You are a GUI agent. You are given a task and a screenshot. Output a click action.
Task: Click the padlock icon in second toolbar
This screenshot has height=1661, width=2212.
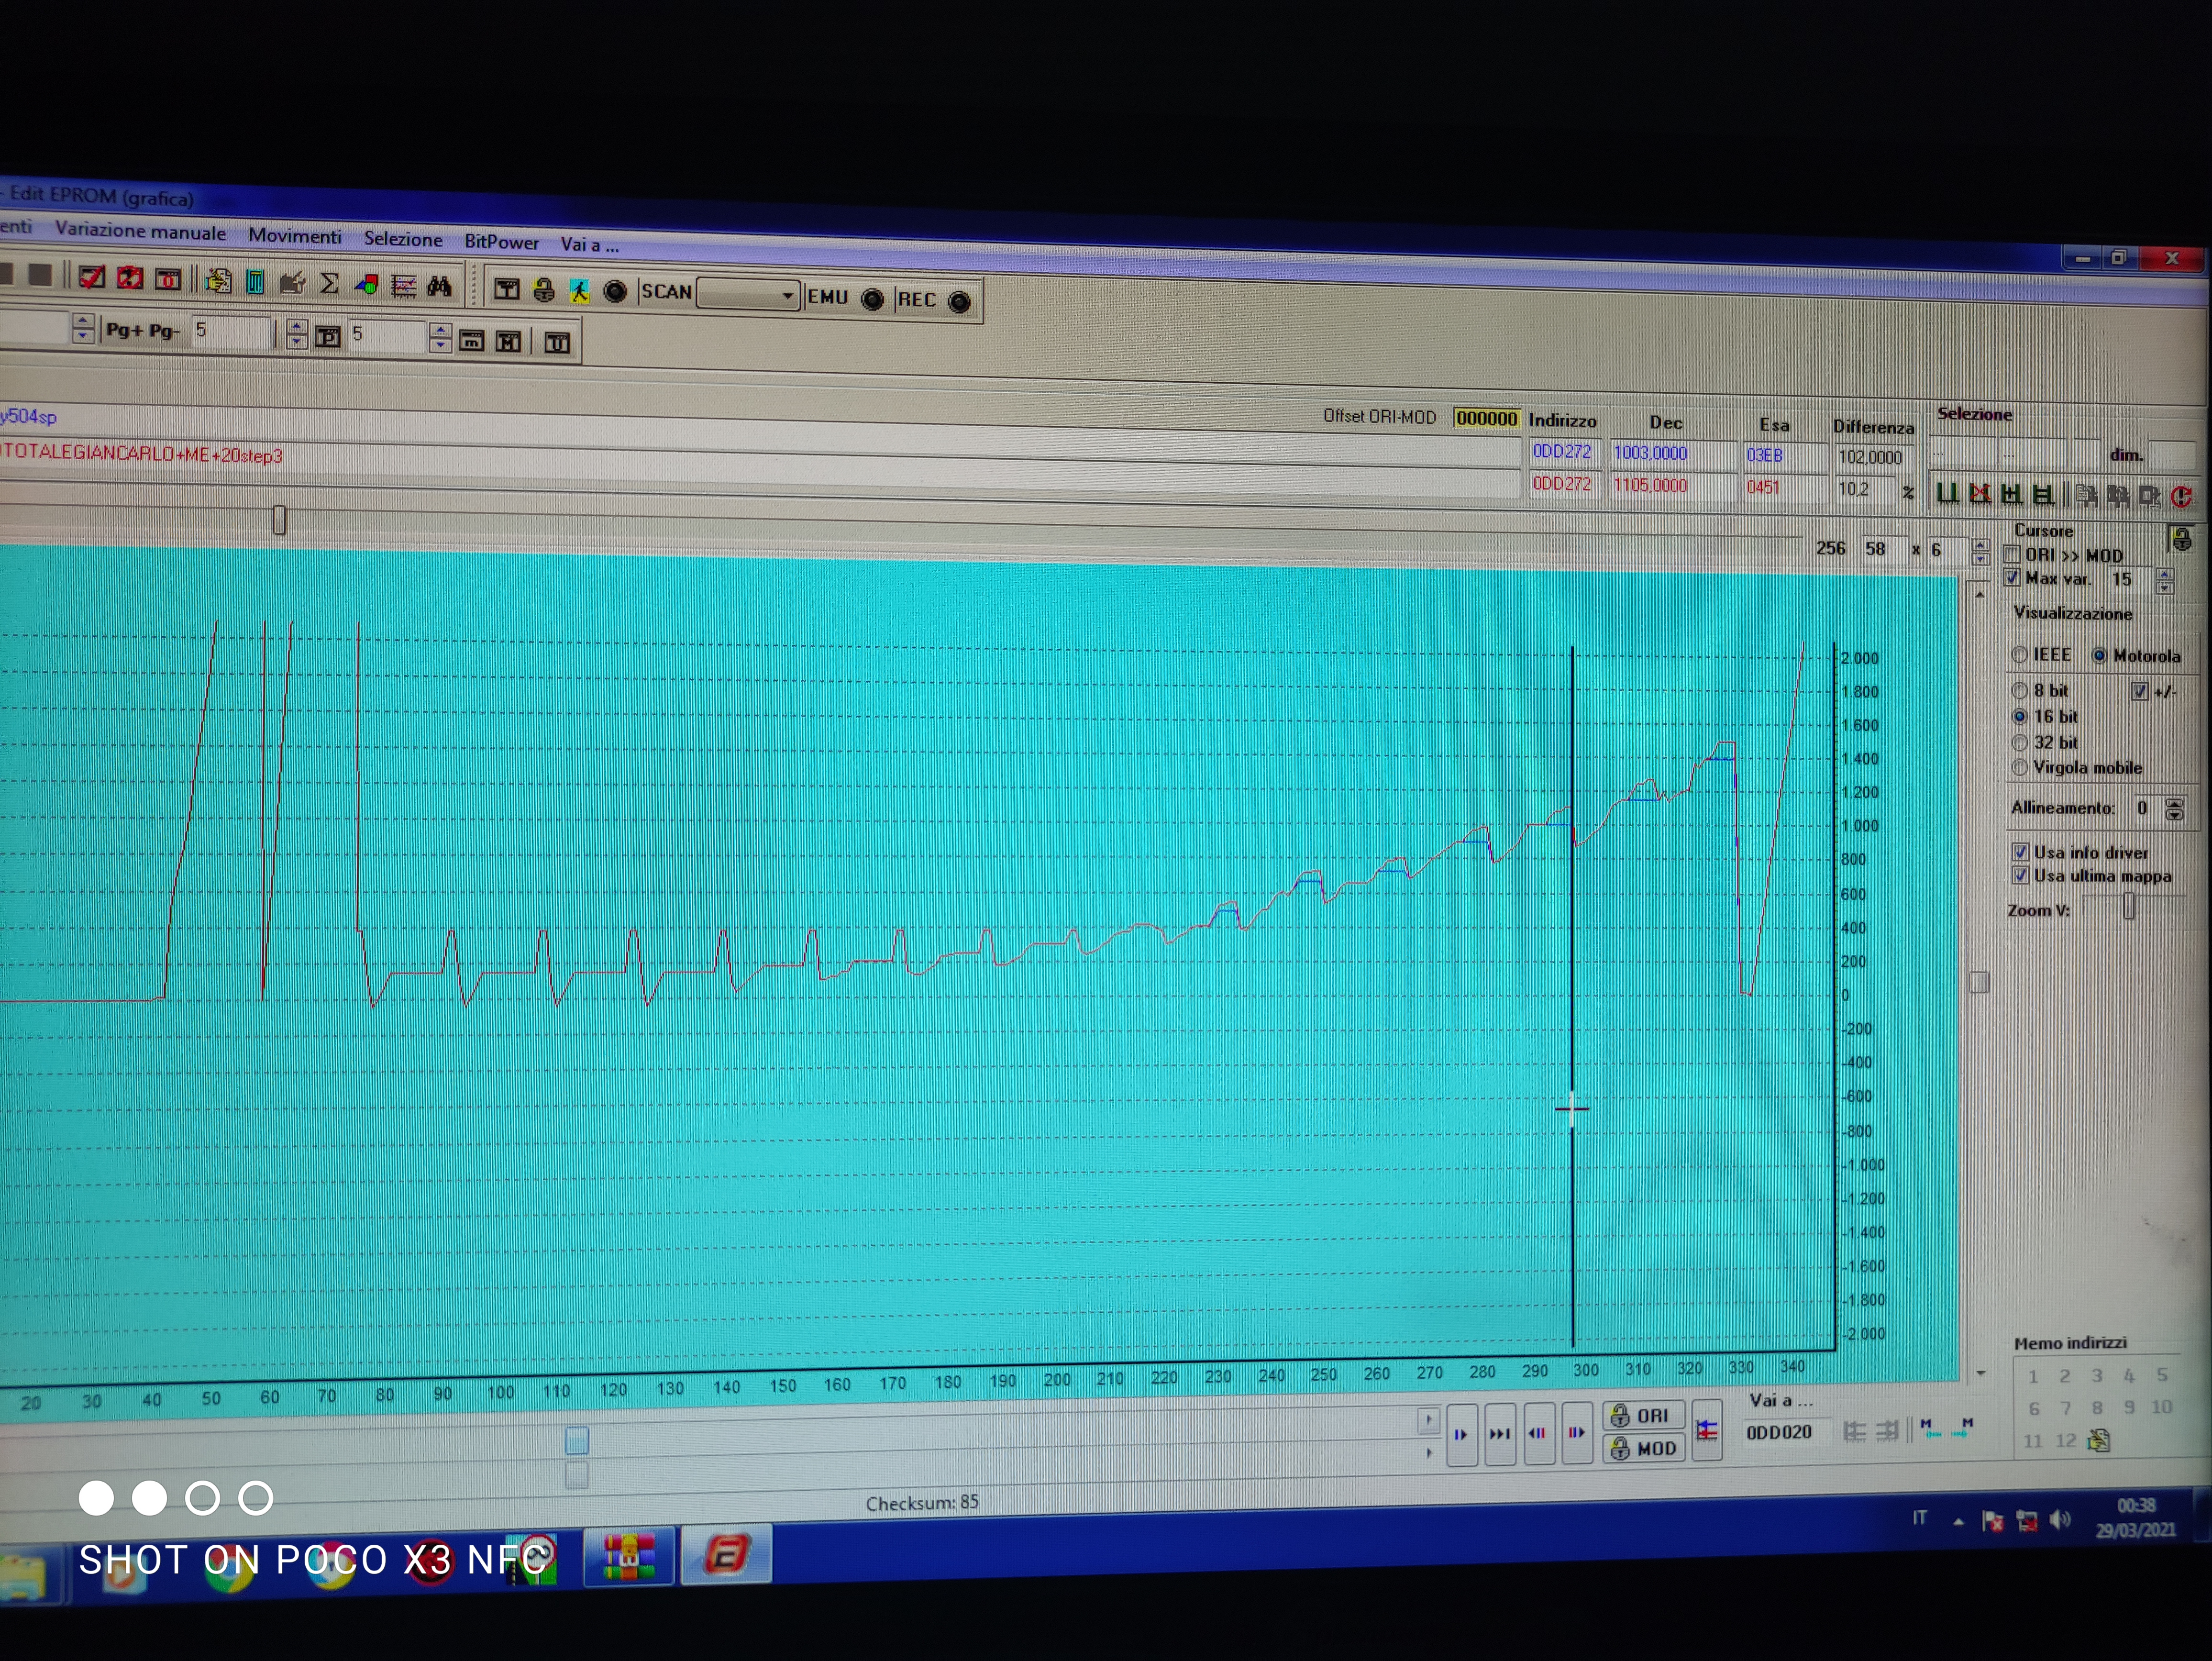[x=543, y=290]
